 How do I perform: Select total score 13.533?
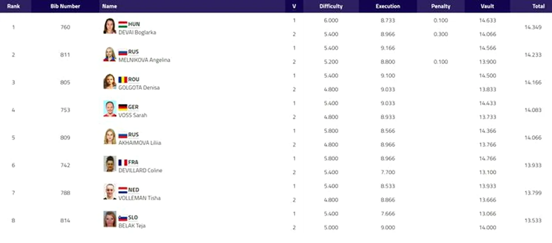(x=533, y=220)
